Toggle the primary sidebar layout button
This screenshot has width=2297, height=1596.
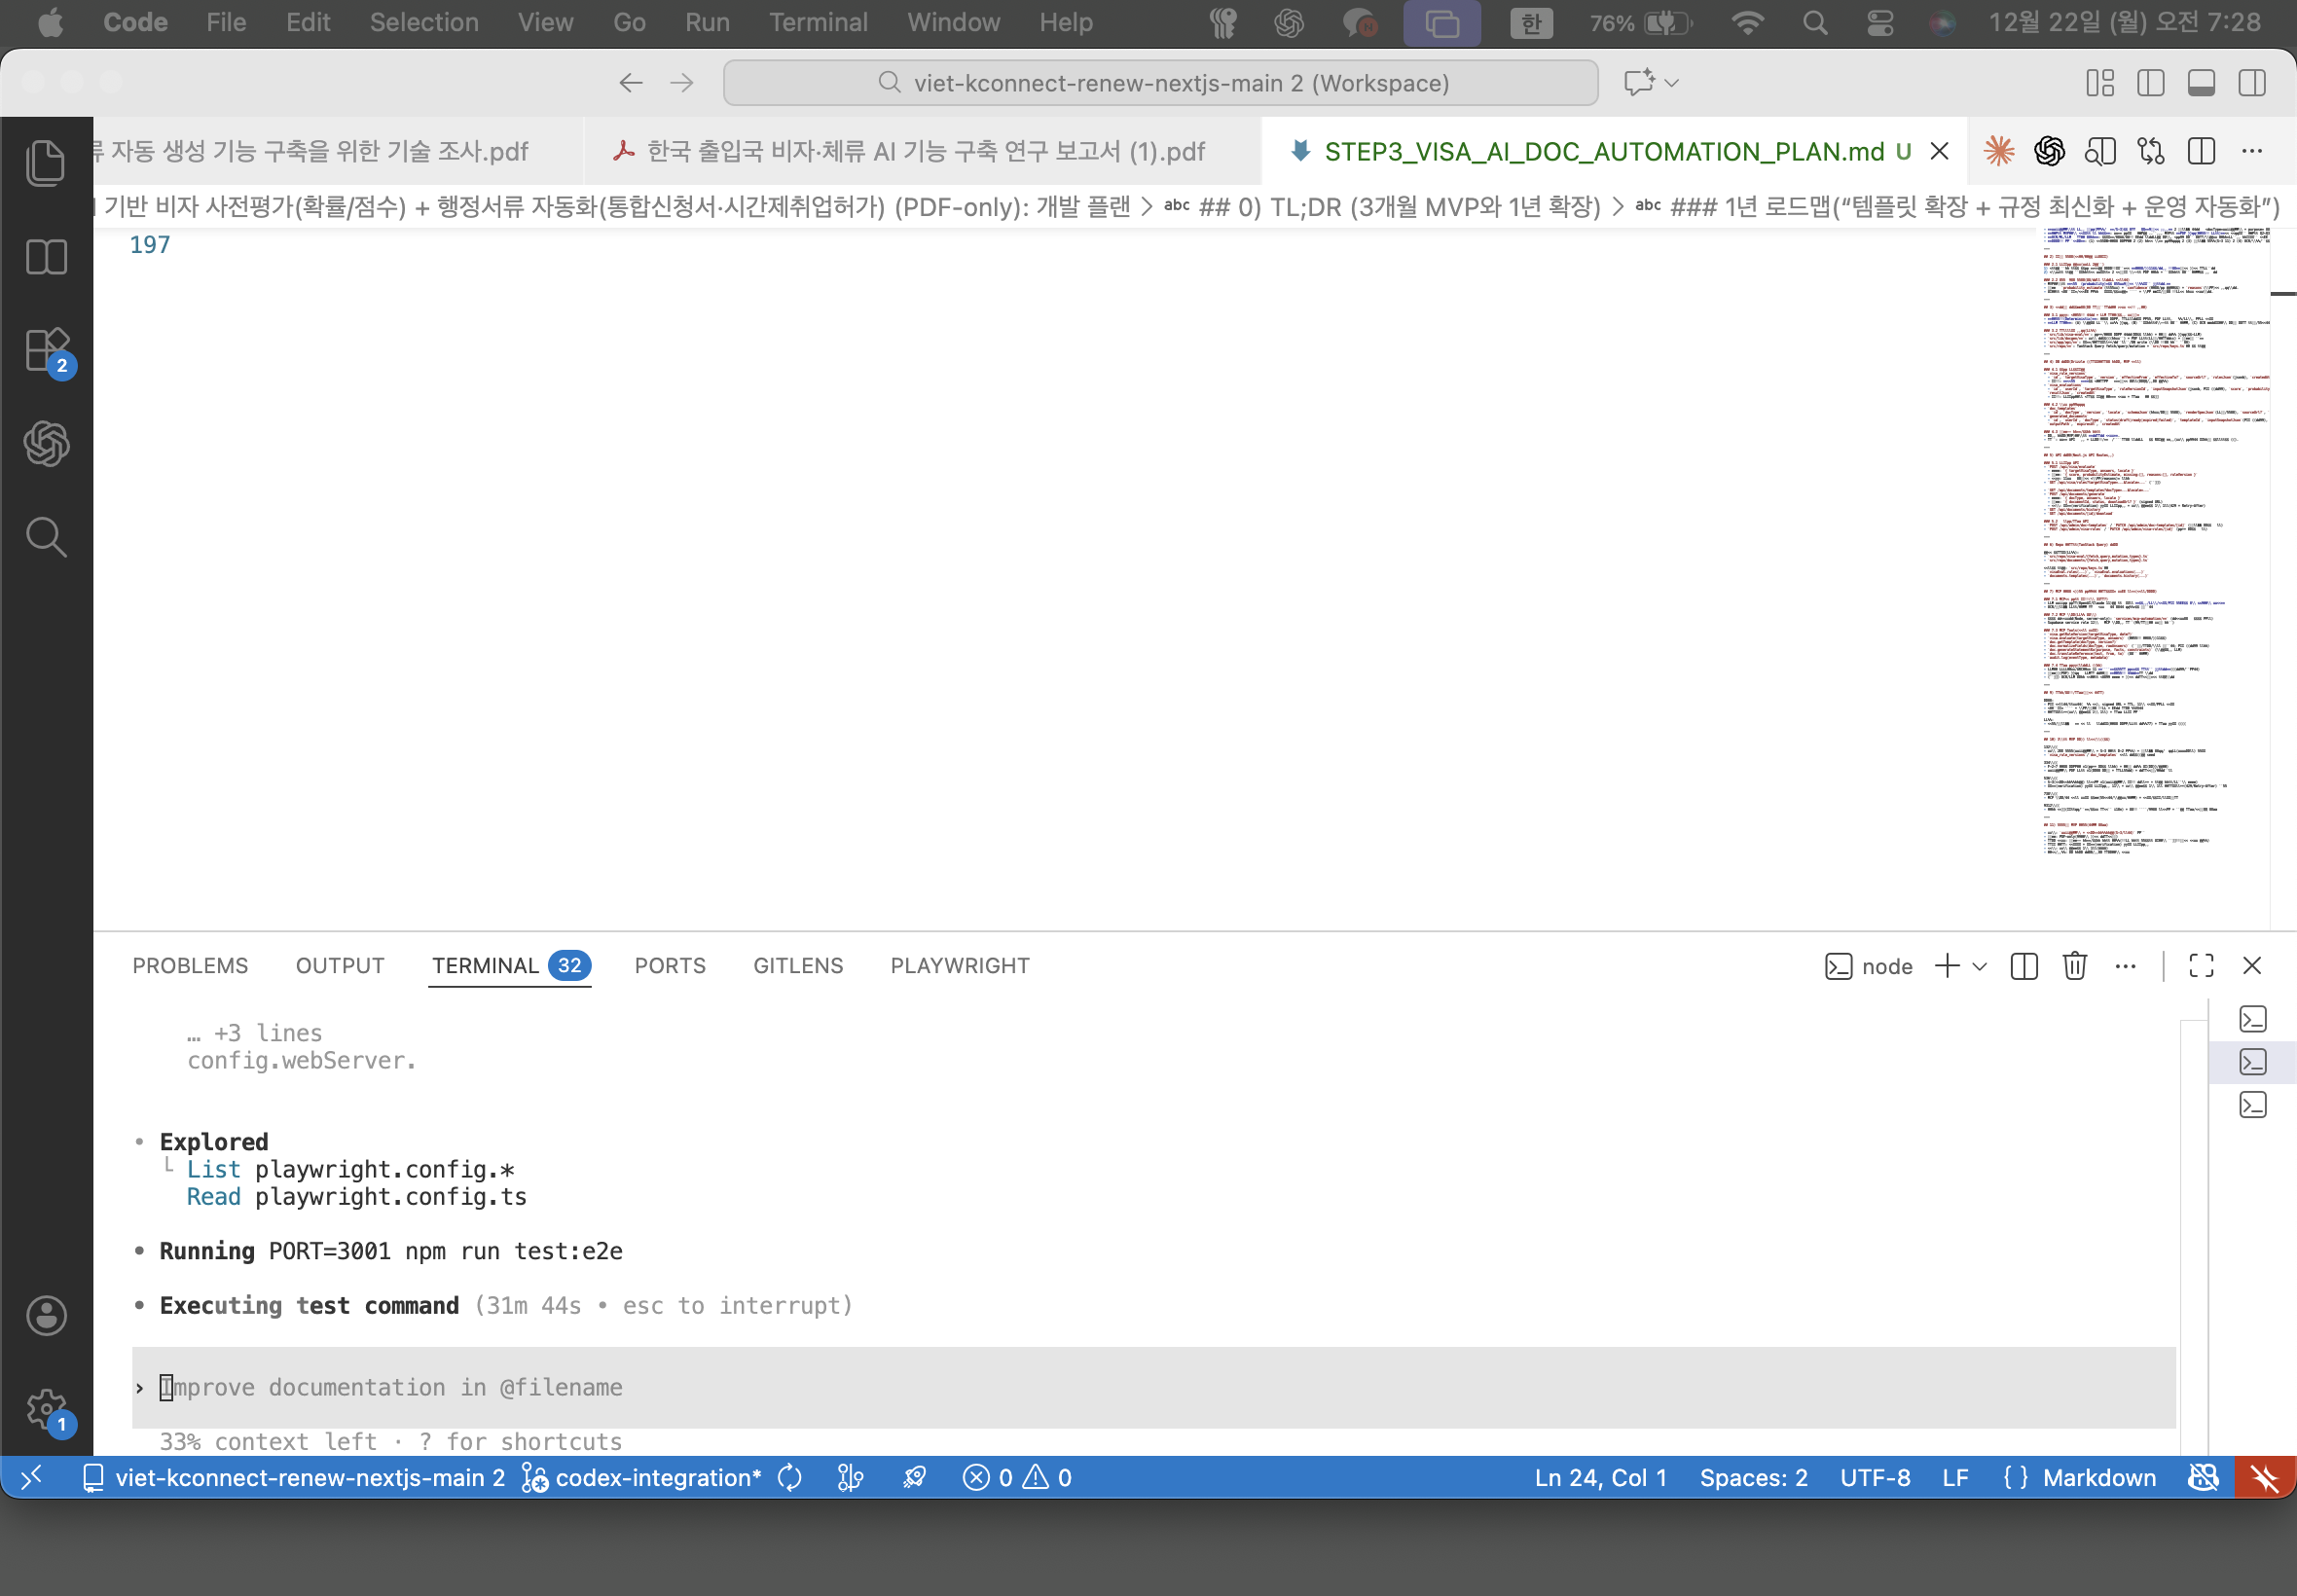click(x=2150, y=83)
